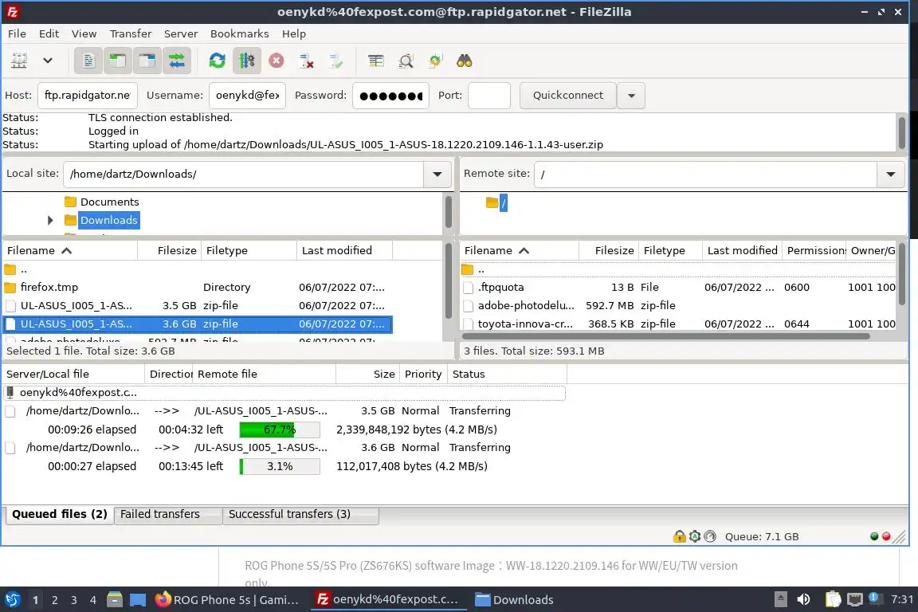
Task: Click the Password input field
Action: pos(390,96)
